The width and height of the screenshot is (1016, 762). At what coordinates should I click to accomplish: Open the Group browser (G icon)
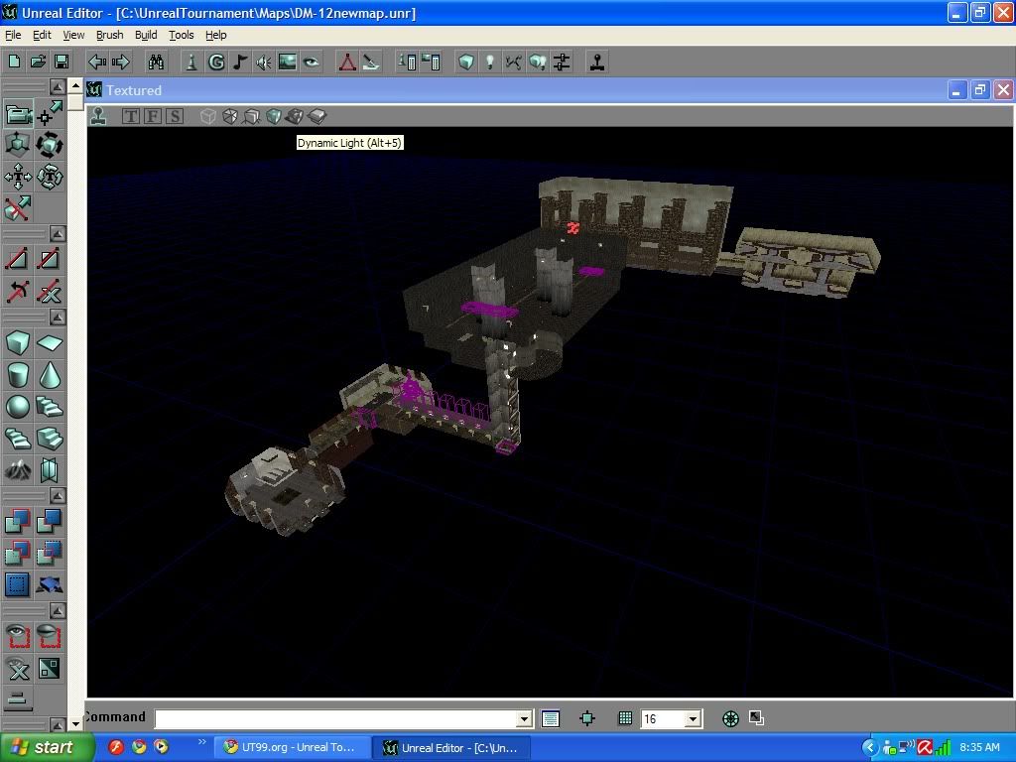pos(216,63)
